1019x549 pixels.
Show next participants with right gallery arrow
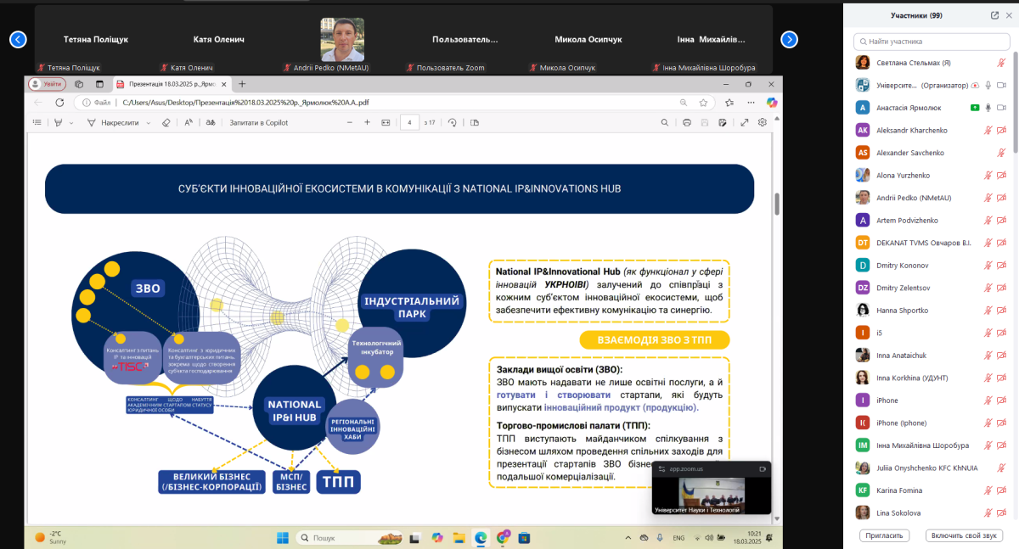point(789,39)
